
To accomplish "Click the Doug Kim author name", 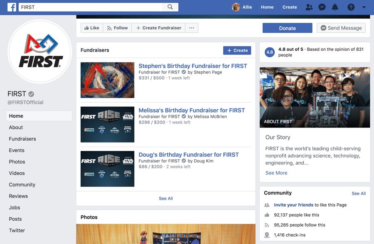I will pyautogui.click(x=204, y=161).
